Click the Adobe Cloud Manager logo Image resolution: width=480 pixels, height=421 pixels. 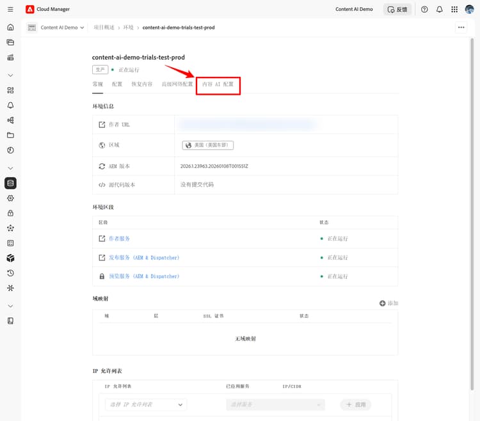click(x=30, y=9)
